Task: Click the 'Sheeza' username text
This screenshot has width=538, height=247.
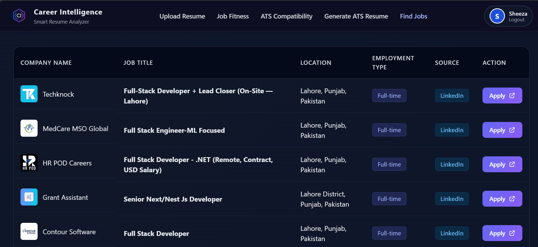Action: click(518, 14)
